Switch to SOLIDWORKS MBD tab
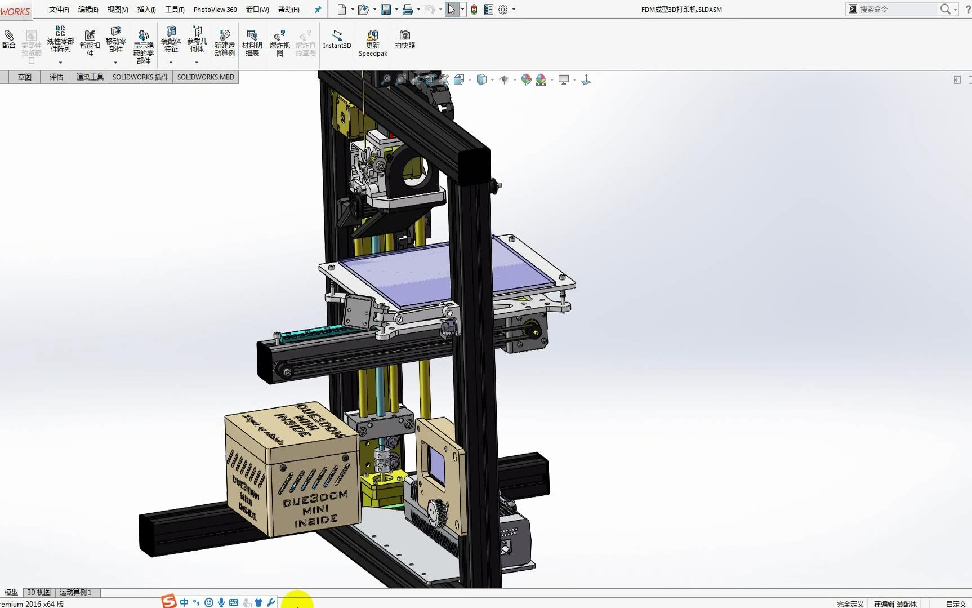972x608 pixels. pyautogui.click(x=206, y=77)
